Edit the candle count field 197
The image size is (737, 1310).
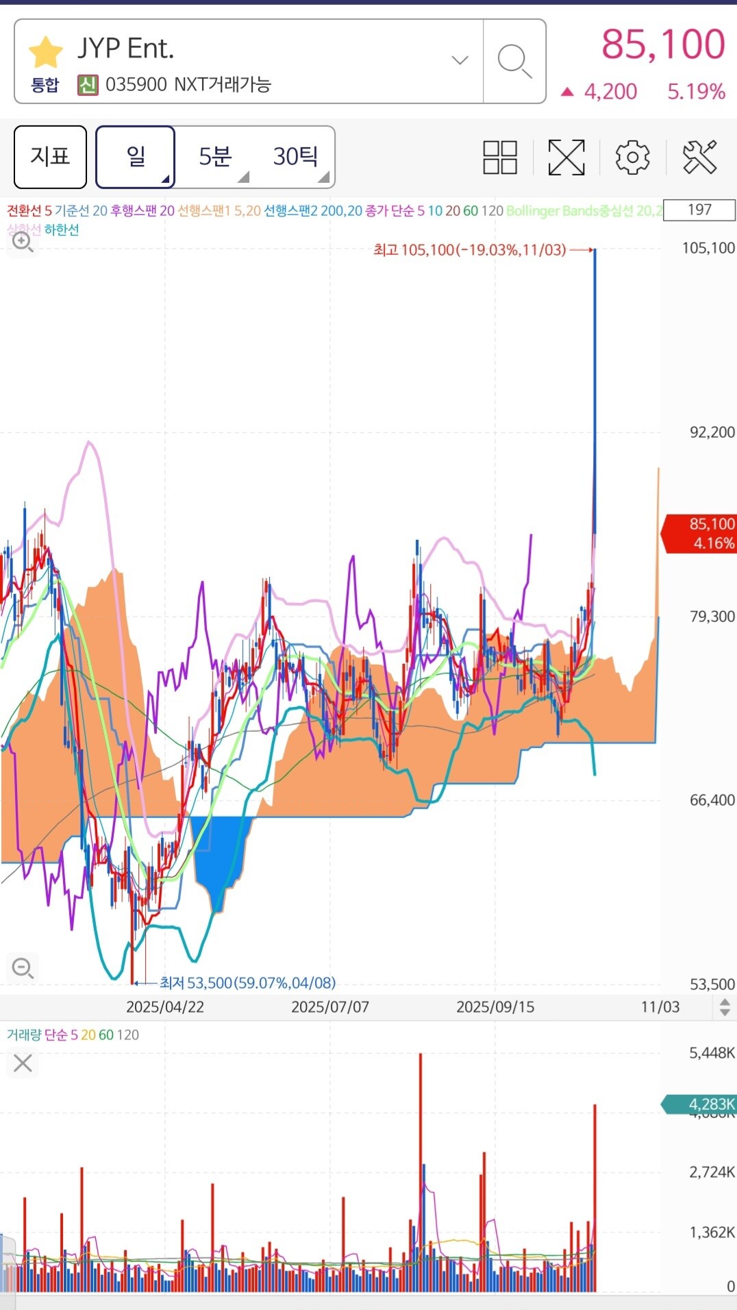click(x=699, y=210)
